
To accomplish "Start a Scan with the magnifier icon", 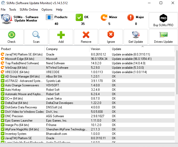I will 36,37.
